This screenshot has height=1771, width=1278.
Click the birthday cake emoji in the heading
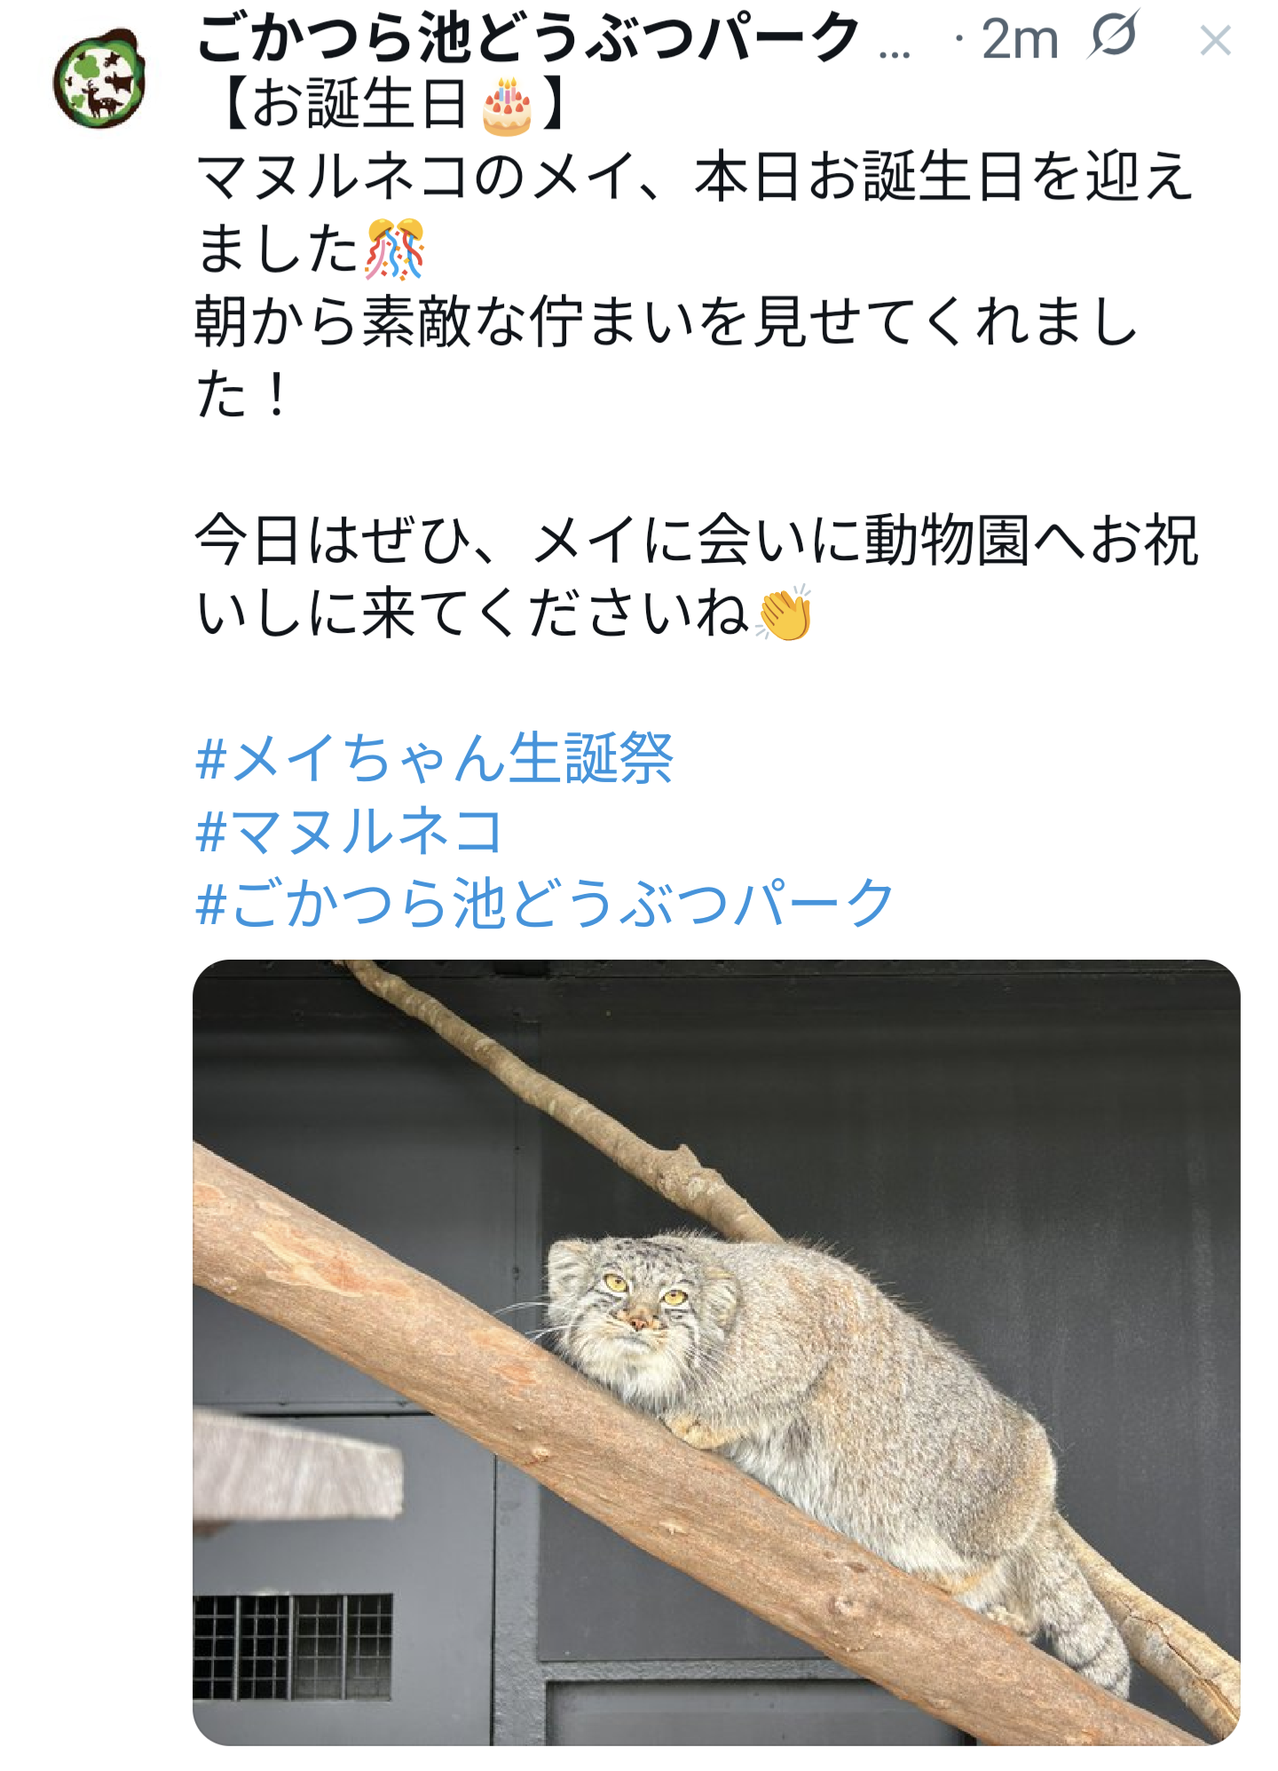click(507, 106)
